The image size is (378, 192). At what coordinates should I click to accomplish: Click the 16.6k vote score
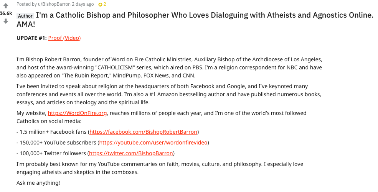[x=6, y=13]
